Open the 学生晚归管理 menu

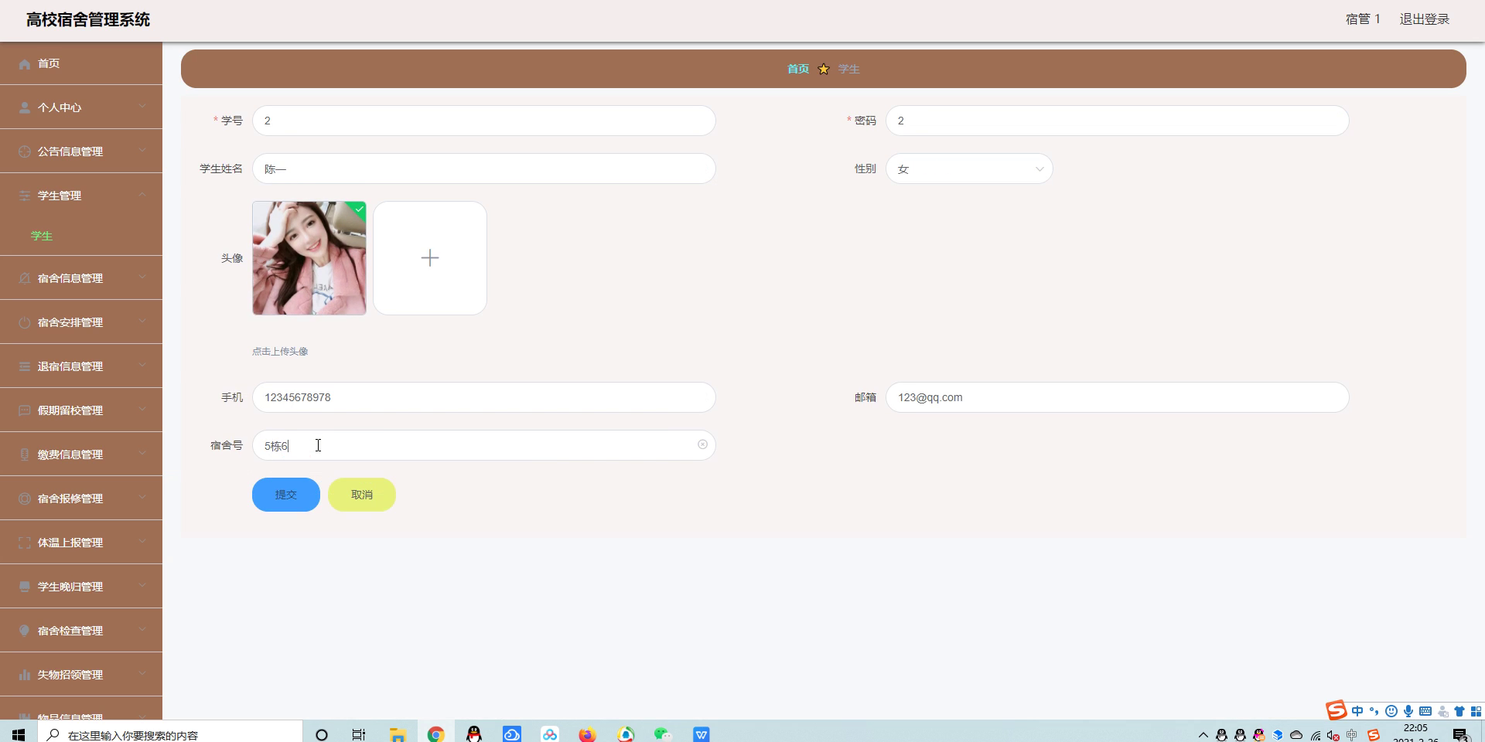click(81, 587)
